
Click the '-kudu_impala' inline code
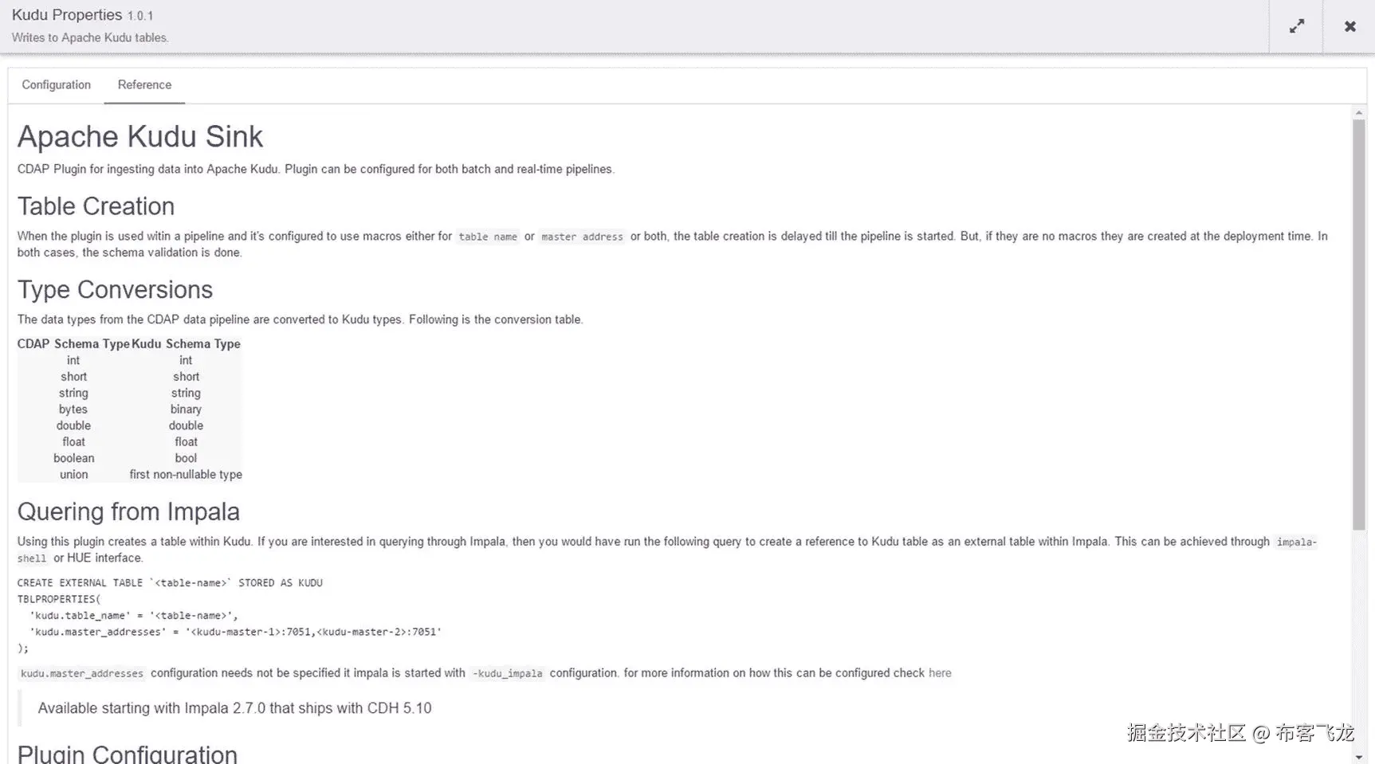(507, 674)
